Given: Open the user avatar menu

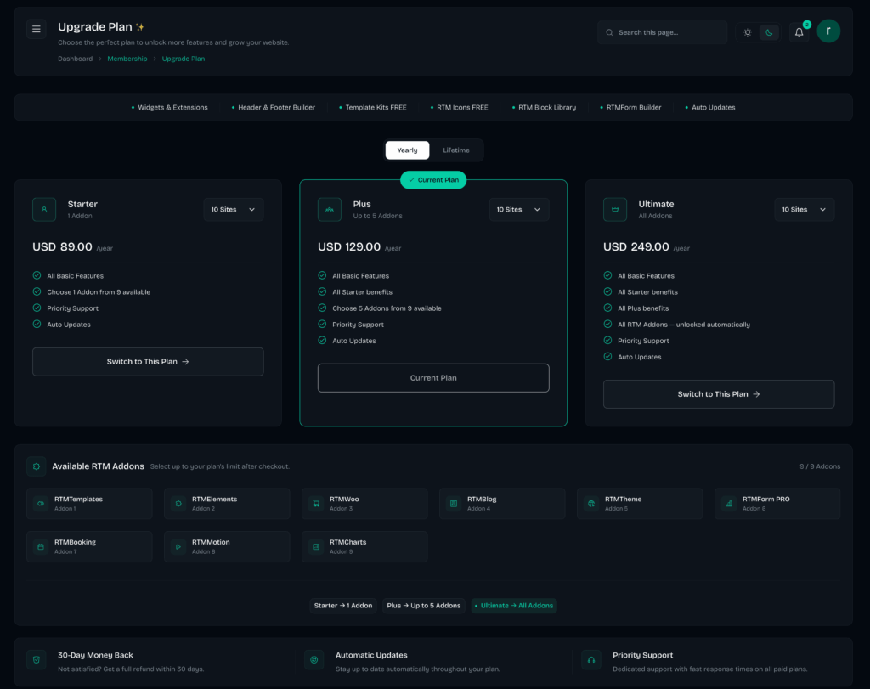Looking at the screenshot, I should (x=828, y=31).
